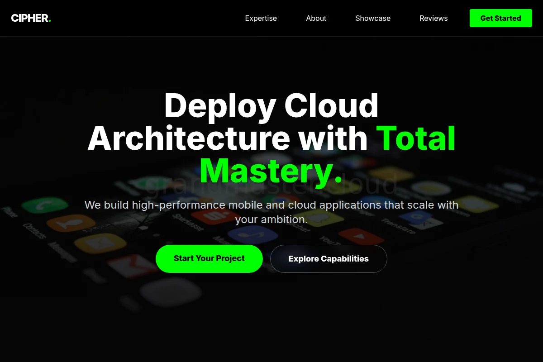Click the Explore Capabilities button
The height and width of the screenshot is (362, 543).
point(329,259)
